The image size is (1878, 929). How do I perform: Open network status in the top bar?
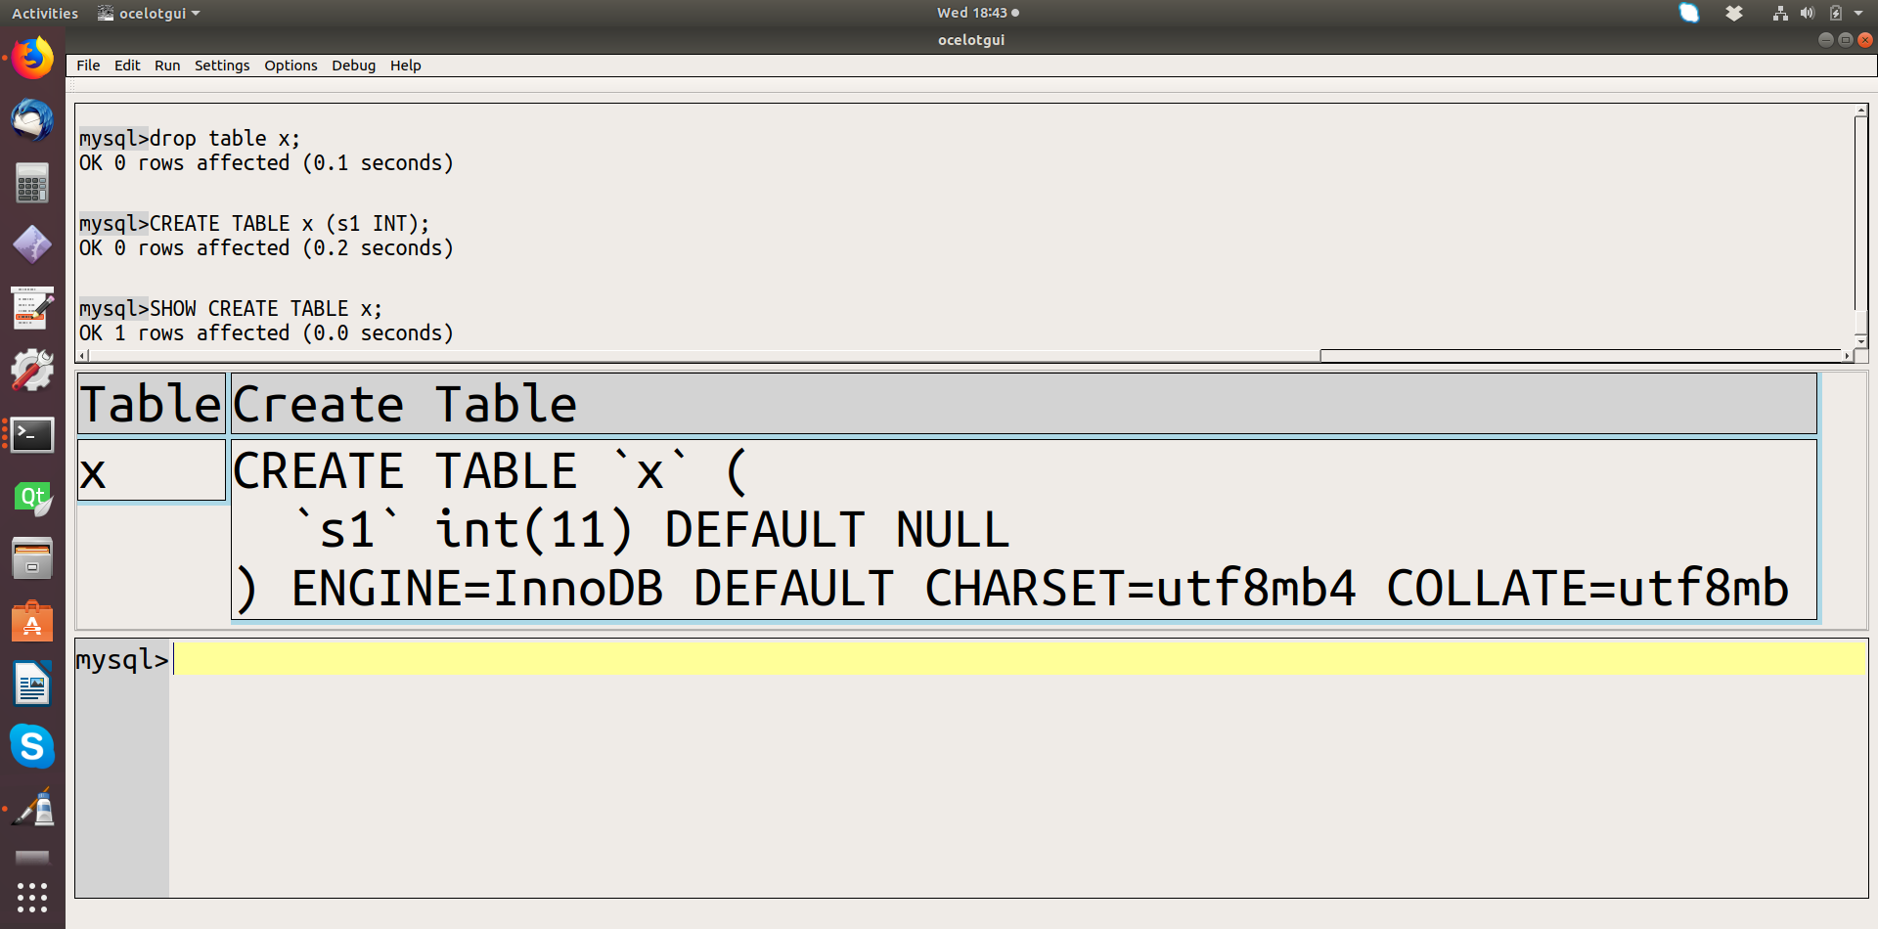tap(1780, 13)
